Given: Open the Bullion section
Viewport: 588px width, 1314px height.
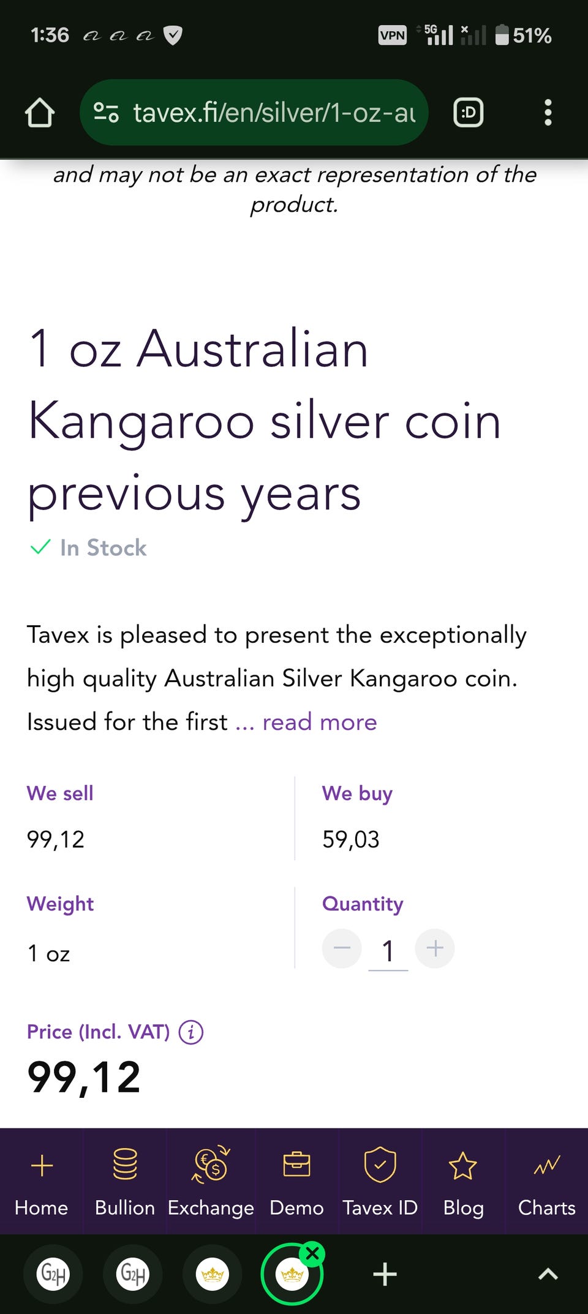Looking at the screenshot, I should pyautogui.click(x=125, y=1181).
